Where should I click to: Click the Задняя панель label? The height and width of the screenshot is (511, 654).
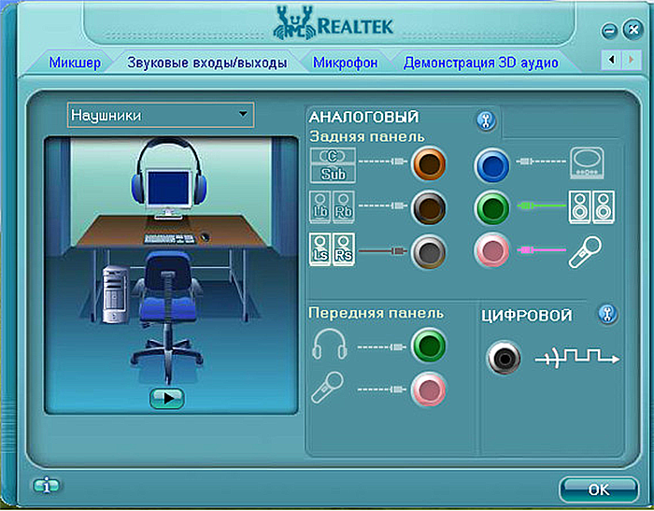pyautogui.click(x=366, y=136)
